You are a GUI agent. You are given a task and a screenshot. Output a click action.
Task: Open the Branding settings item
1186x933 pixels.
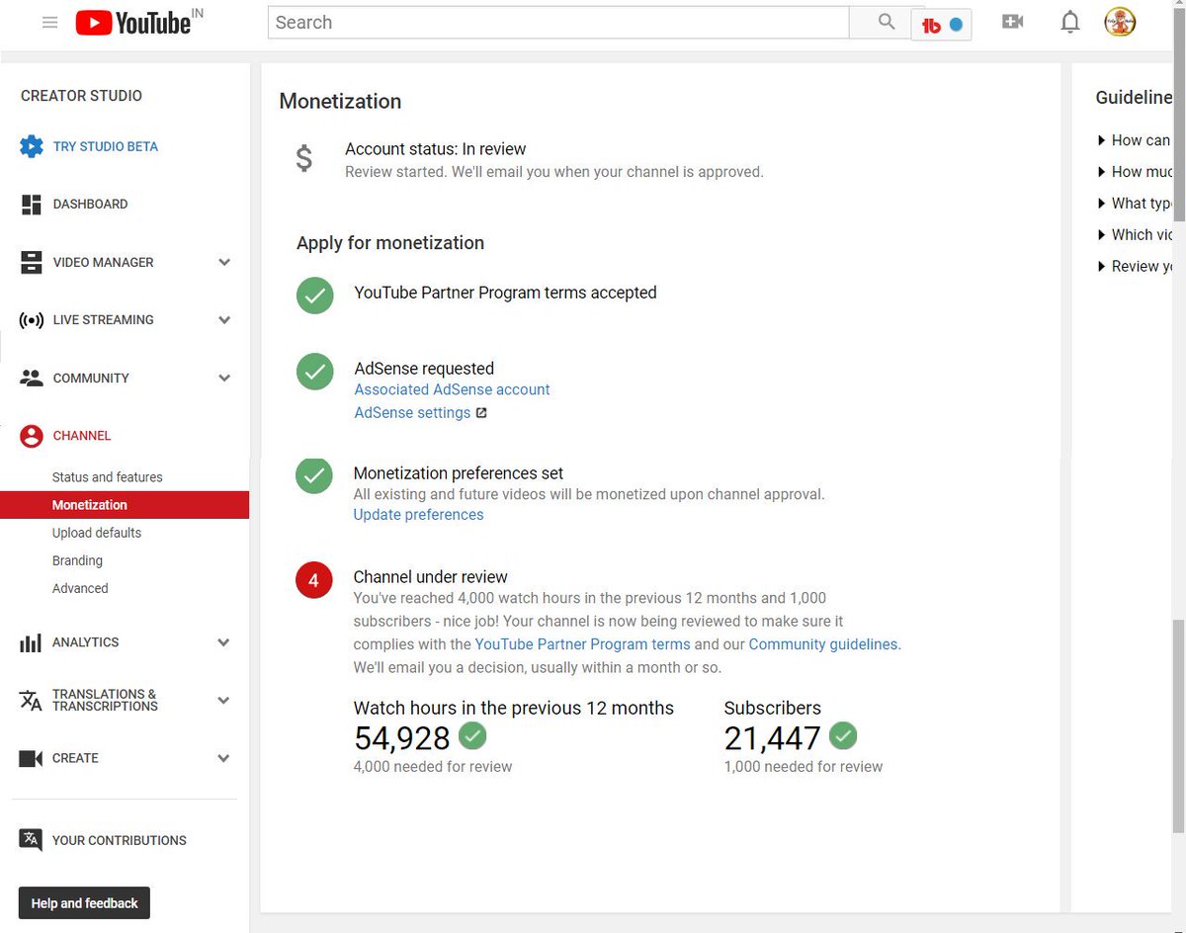tap(77, 560)
